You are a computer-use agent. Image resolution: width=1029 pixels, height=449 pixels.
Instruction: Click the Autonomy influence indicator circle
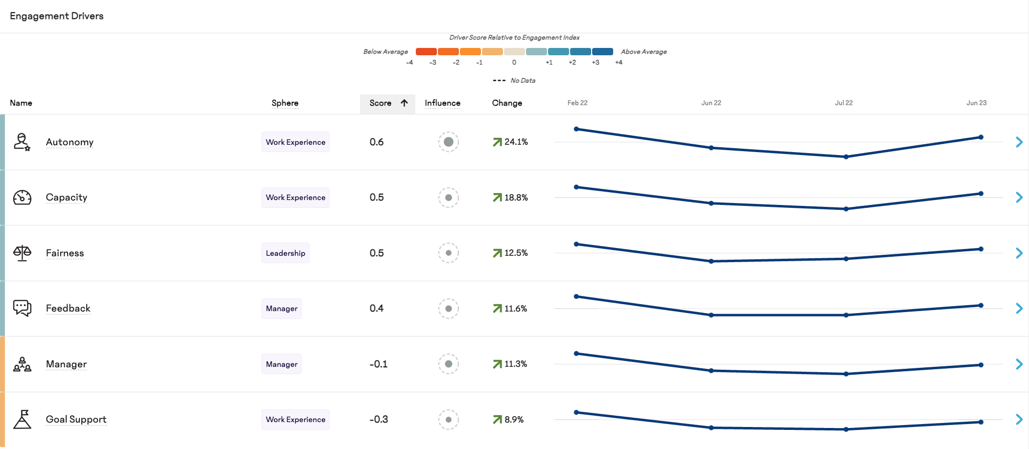pos(448,142)
